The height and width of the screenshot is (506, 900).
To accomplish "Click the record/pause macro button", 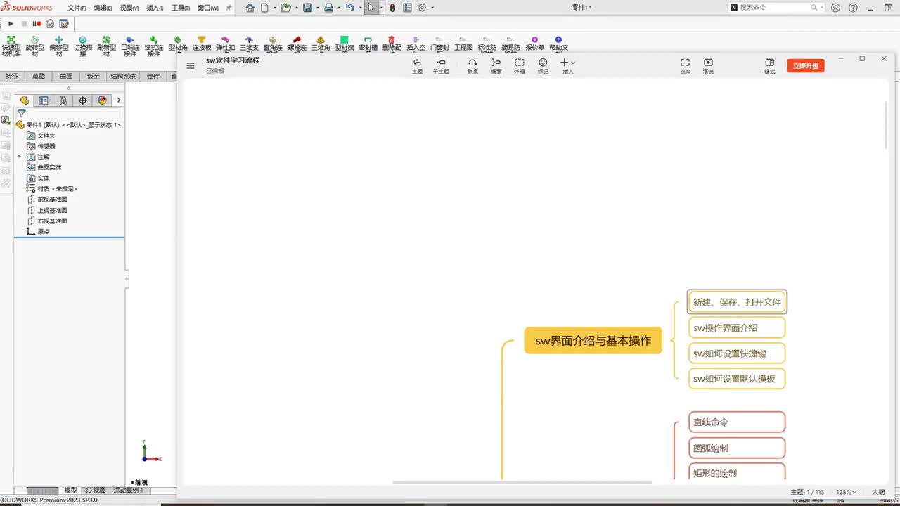I will [37, 23].
